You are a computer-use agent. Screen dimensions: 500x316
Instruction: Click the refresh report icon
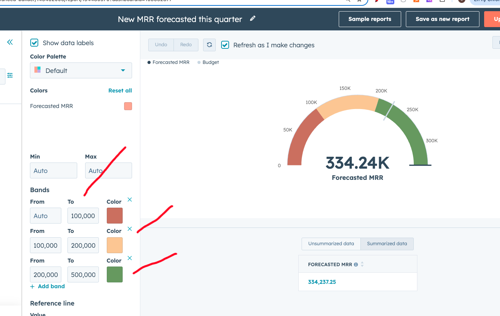pos(209,45)
